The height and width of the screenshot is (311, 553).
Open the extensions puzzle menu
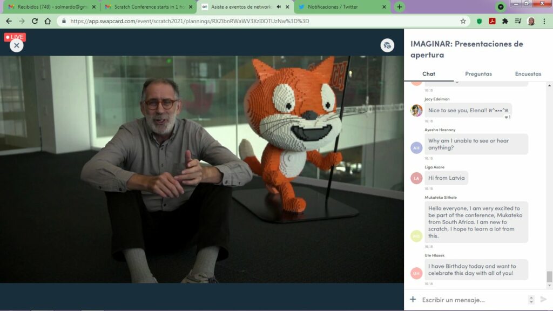tap(505, 21)
